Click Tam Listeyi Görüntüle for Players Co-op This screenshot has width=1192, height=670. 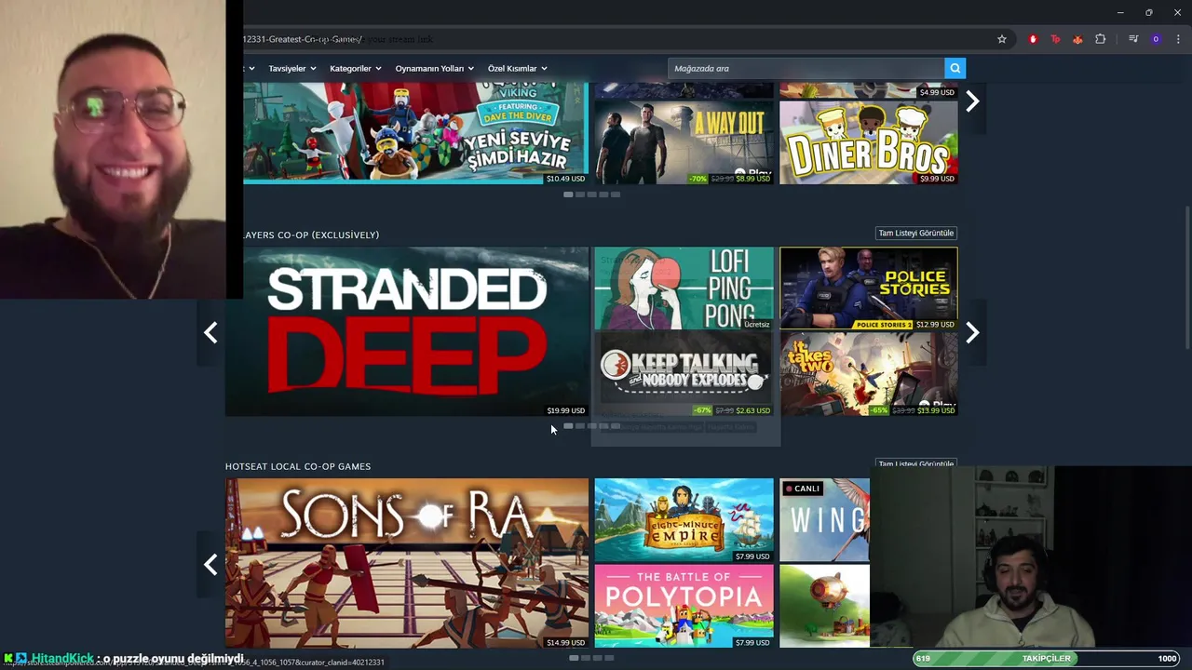(x=916, y=233)
